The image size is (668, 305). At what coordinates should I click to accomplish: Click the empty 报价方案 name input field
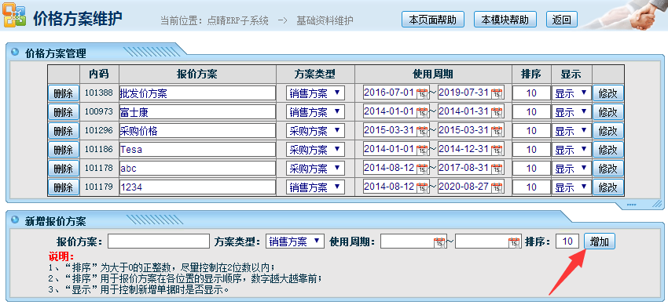pyautogui.click(x=159, y=241)
